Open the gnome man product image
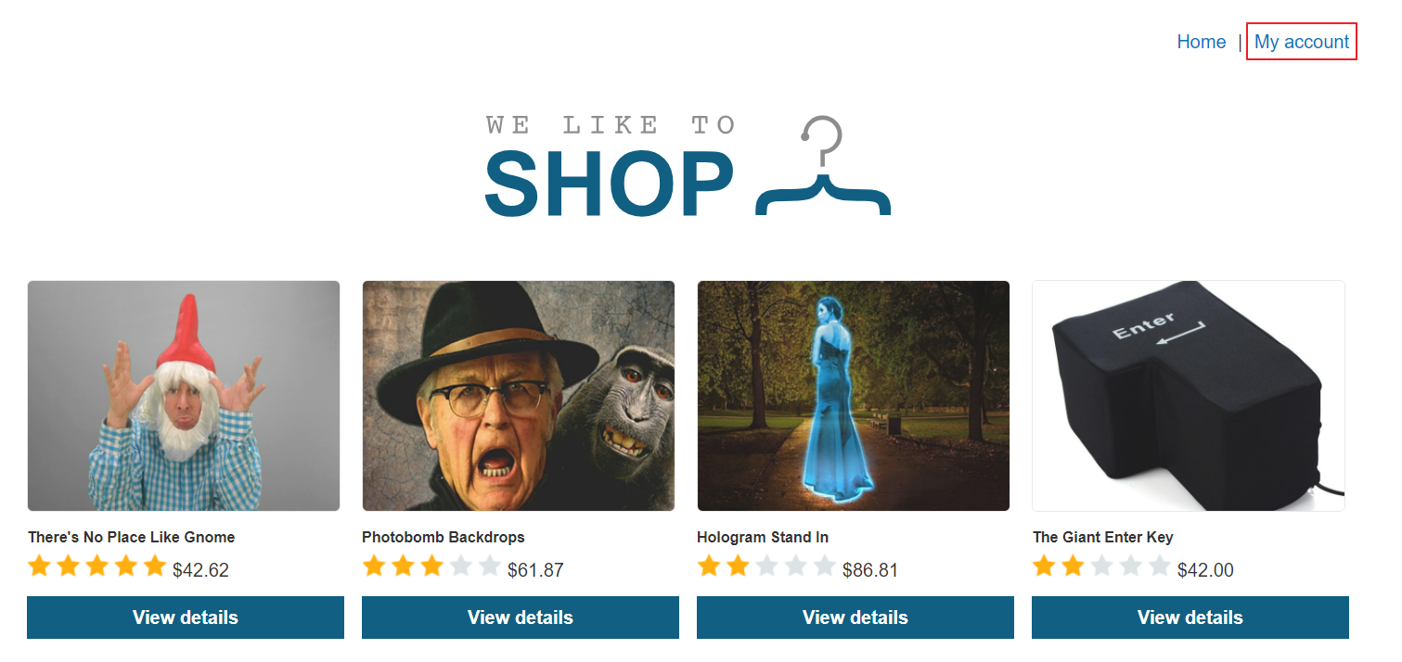Image resolution: width=1402 pixels, height=662 pixels. click(184, 396)
